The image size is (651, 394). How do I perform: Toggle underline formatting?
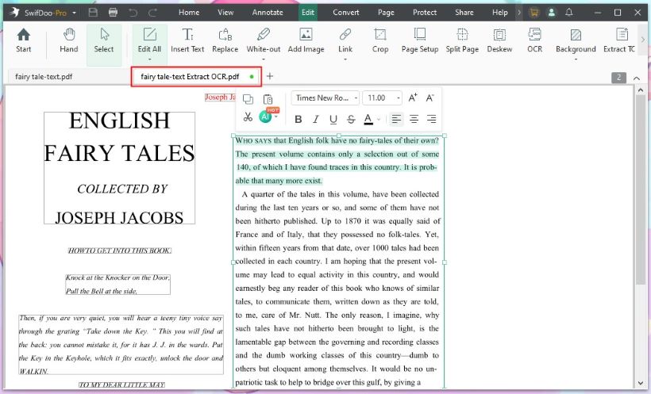(333, 120)
